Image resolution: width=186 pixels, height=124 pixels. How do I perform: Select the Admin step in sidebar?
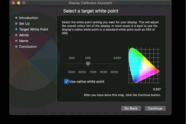22,35
